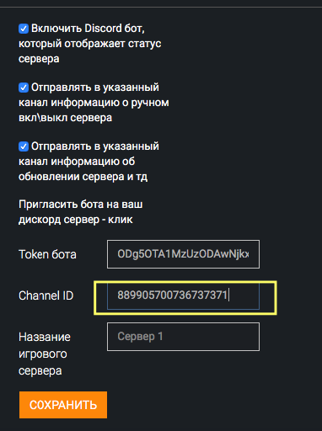
Task: Click the 'вкл\выкл сервера' line of text
Action: [x=65, y=118]
